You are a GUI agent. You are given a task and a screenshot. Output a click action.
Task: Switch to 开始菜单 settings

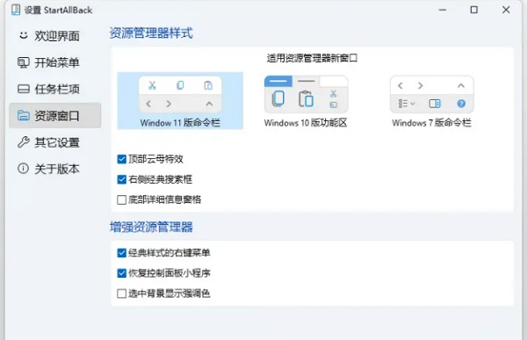(x=55, y=62)
